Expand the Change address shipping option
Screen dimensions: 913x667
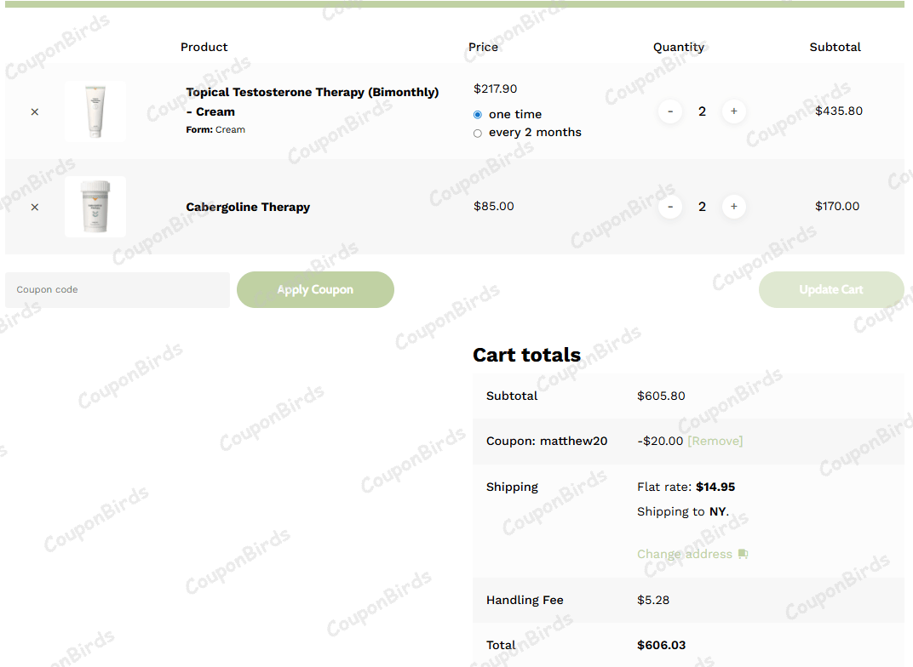click(684, 554)
